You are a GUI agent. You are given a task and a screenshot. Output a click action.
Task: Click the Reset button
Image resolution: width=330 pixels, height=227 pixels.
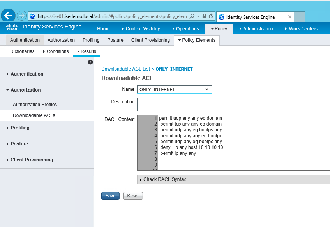(133, 196)
